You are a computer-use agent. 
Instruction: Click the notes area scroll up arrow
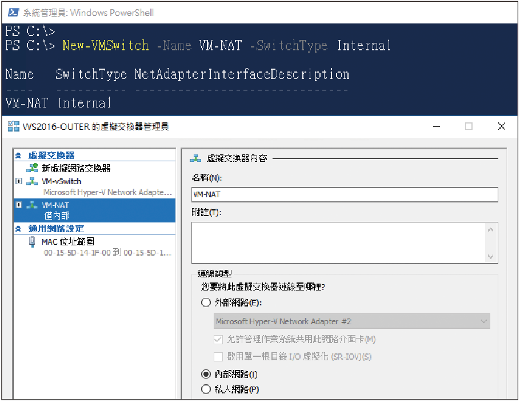491,230
